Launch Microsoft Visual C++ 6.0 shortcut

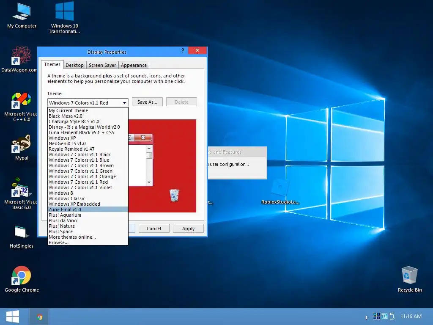21,107
